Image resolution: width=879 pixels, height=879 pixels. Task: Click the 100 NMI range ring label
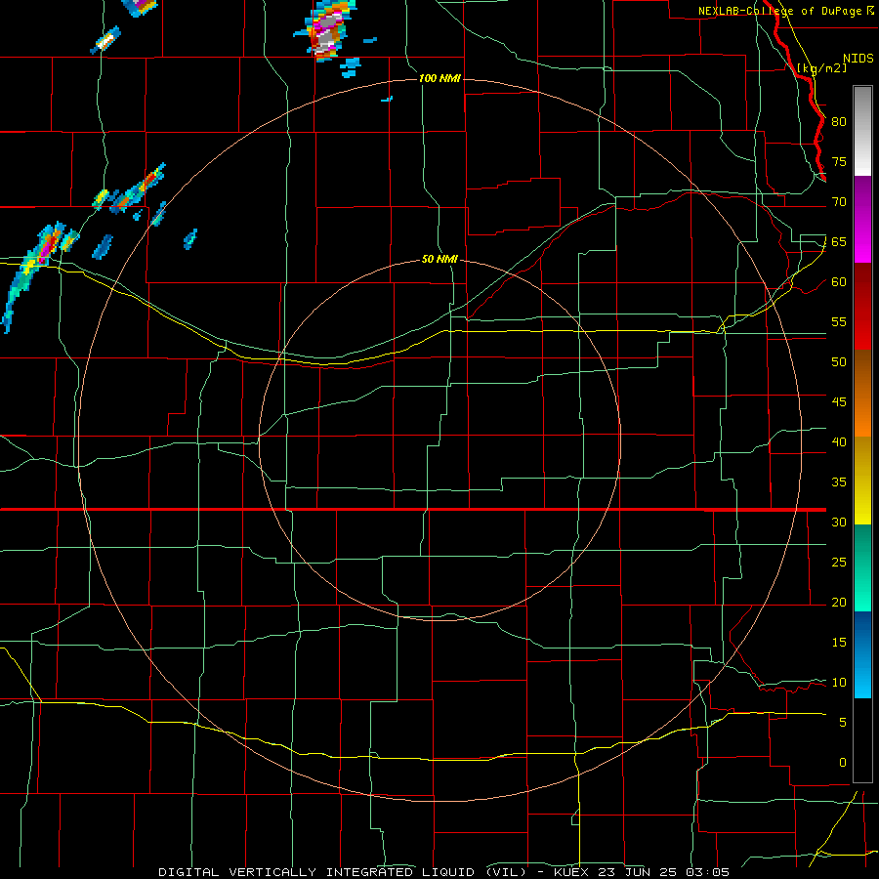[x=439, y=78]
